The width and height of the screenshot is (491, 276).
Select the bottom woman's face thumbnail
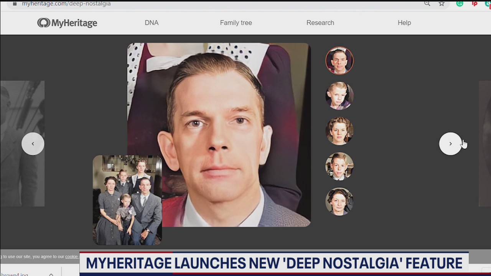(x=339, y=201)
